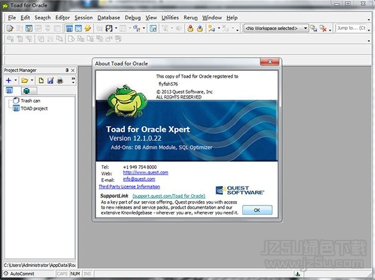Open the Third Party License Information link

pyautogui.click(x=129, y=187)
